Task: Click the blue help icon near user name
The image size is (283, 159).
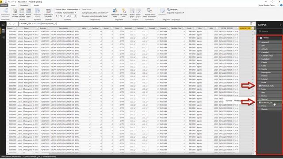Action: point(281,5)
